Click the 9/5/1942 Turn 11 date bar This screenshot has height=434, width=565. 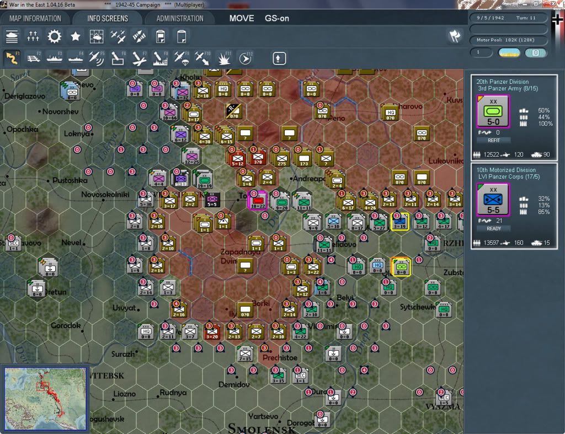point(508,18)
